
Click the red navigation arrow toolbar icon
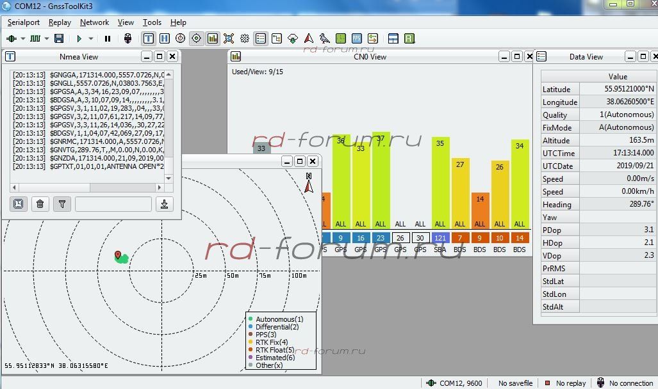[309, 38]
